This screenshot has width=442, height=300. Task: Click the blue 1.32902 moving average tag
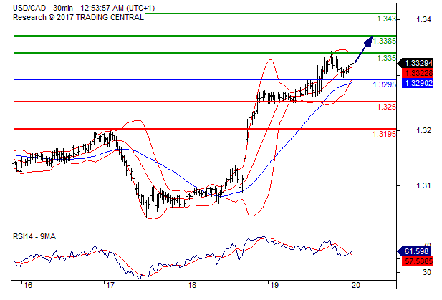click(418, 83)
